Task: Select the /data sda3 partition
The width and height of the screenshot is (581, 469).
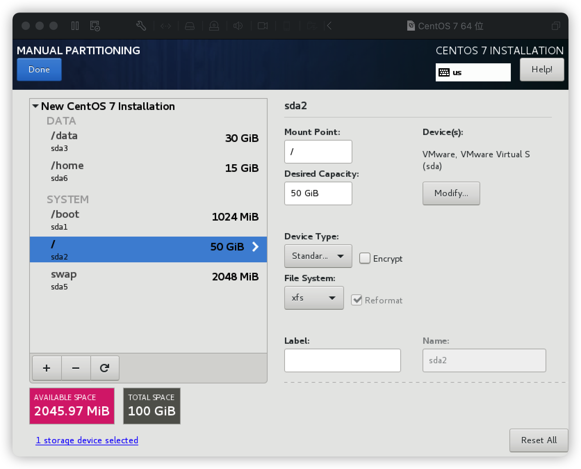Action: point(148,141)
